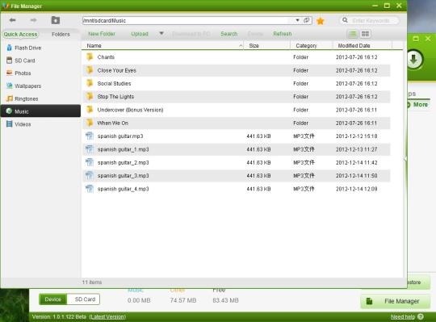Sort by the Modified Date column header
436x322 pixels.
[363, 45]
